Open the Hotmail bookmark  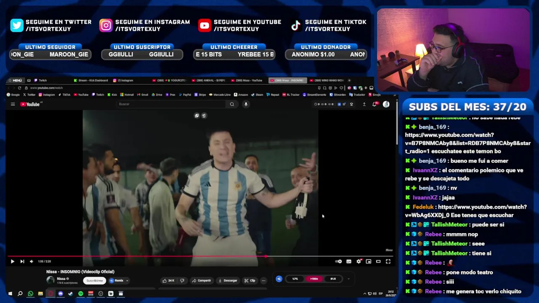click(126, 95)
